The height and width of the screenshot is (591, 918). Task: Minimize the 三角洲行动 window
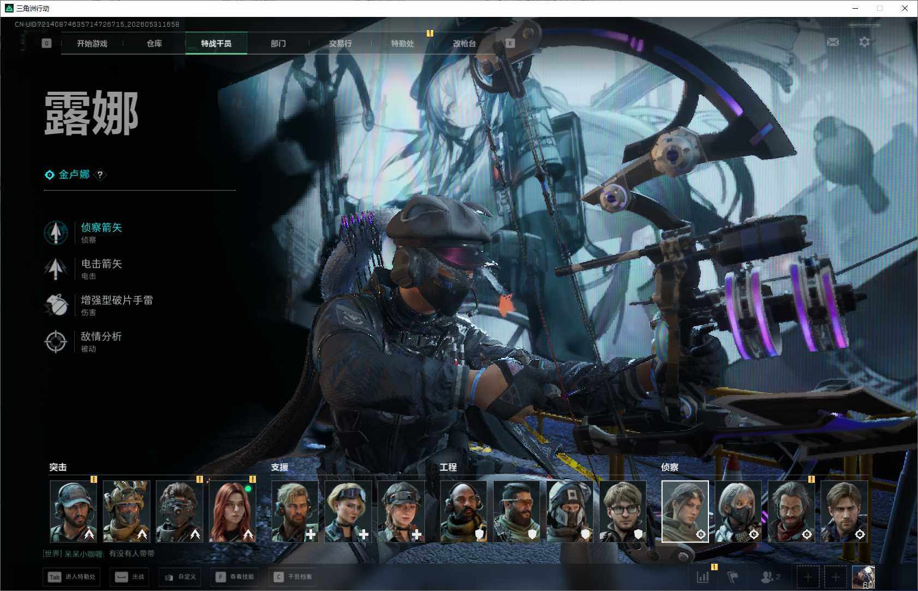855,8
